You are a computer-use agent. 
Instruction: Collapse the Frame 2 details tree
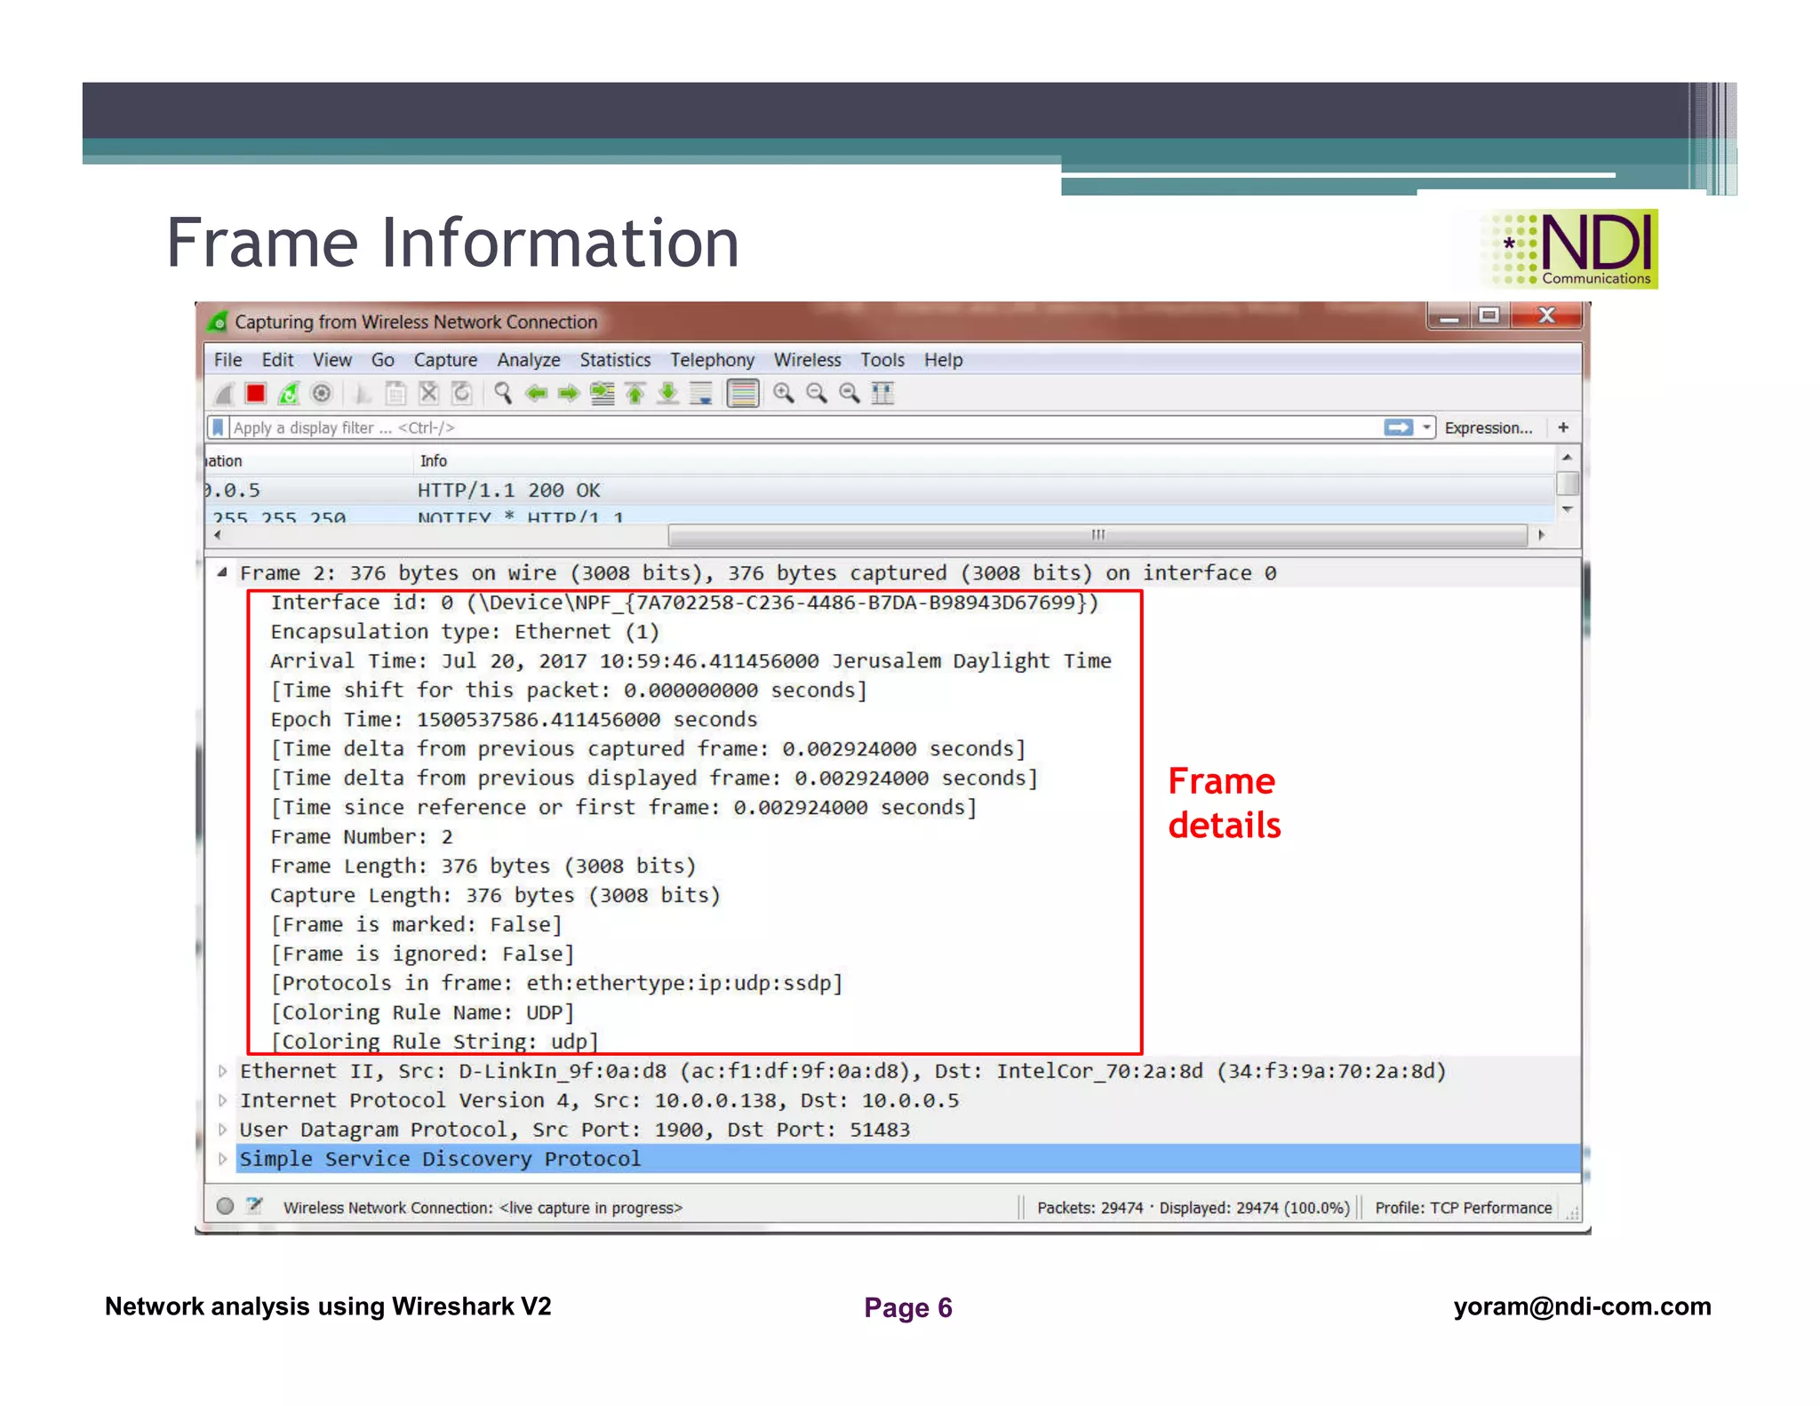(222, 572)
